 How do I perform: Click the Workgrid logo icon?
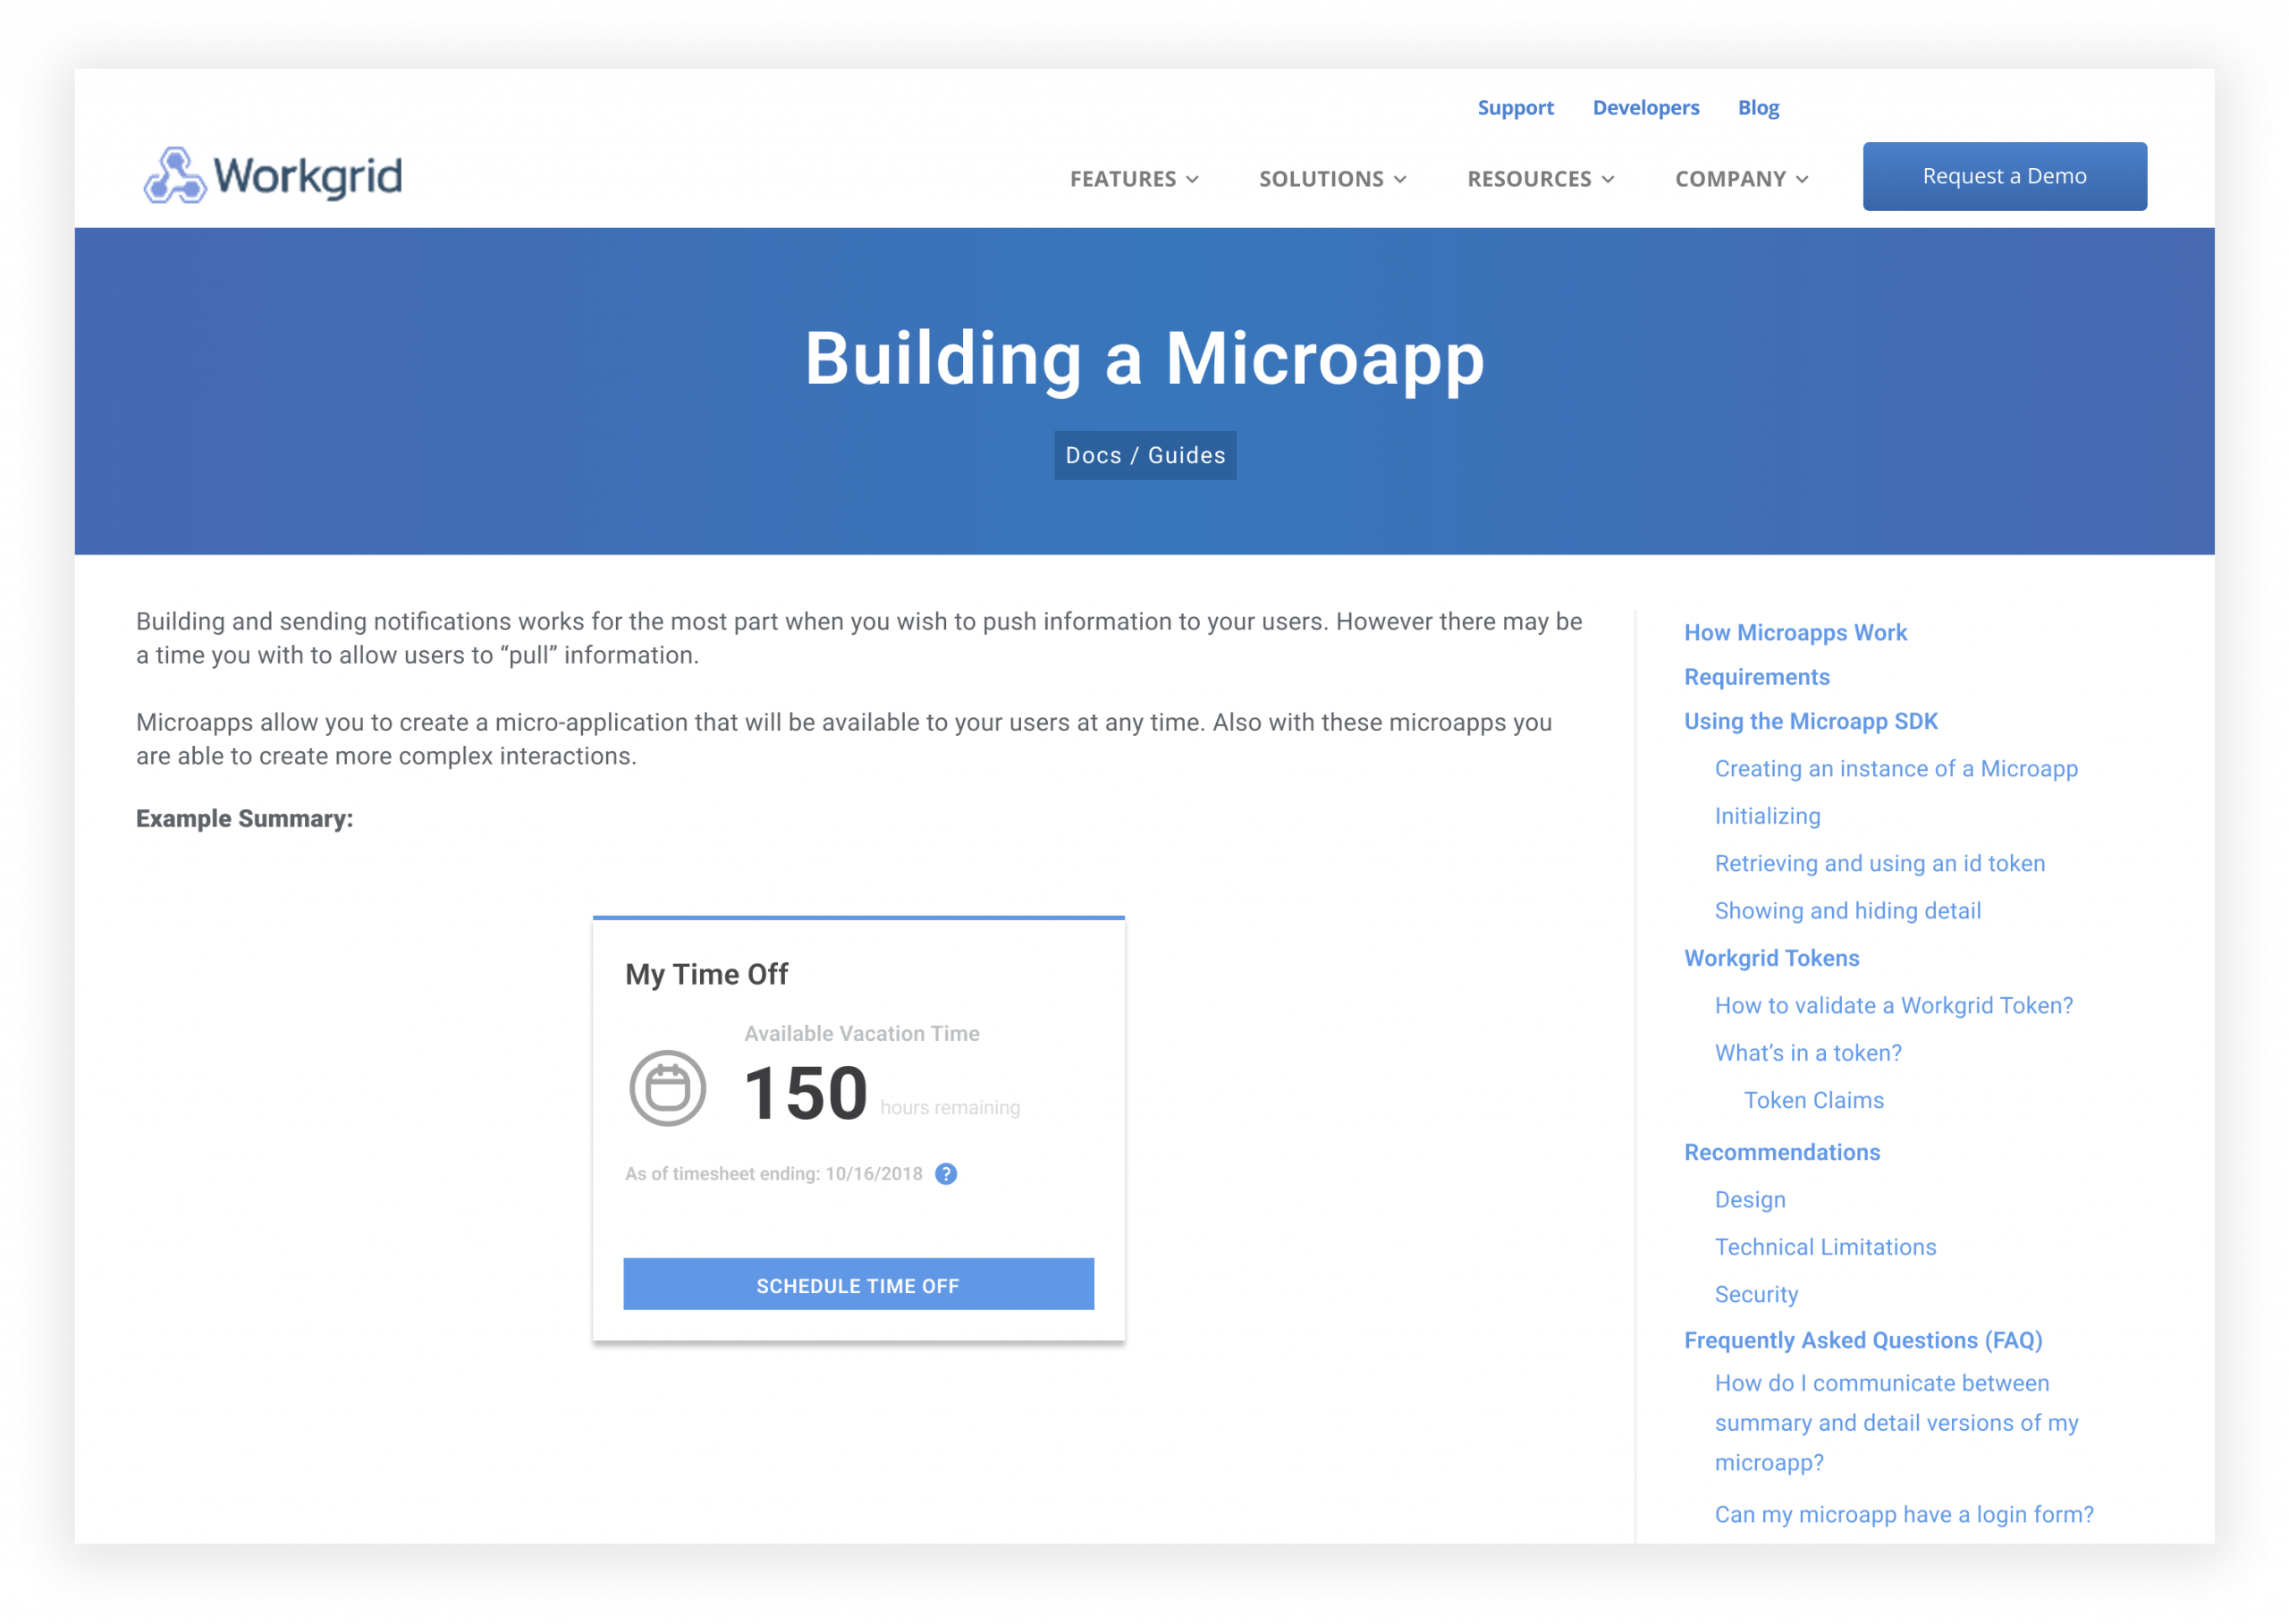(175, 176)
